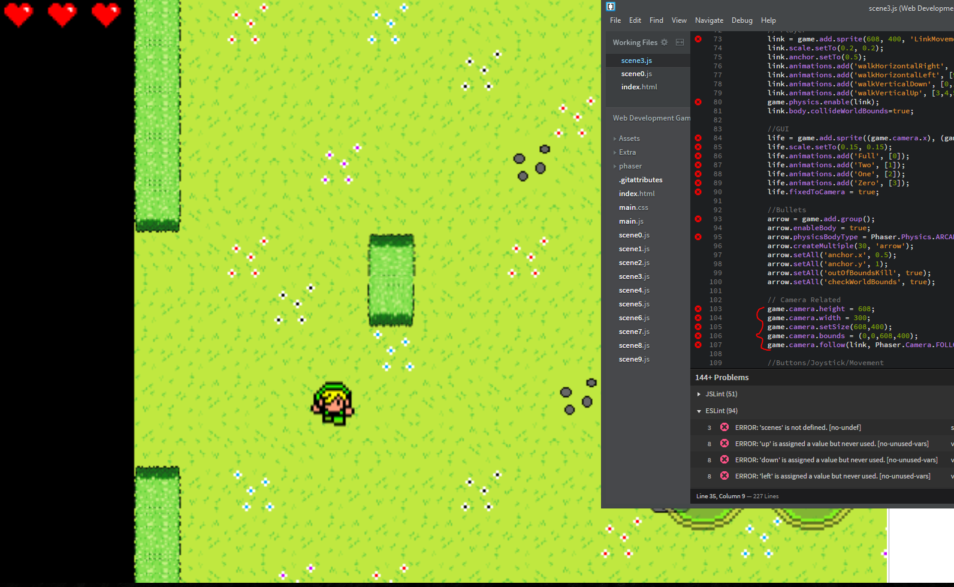The height and width of the screenshot is (587, 954).
Task: Click the '// Camera Related' comment line
Action: click(x=804, y=300)
